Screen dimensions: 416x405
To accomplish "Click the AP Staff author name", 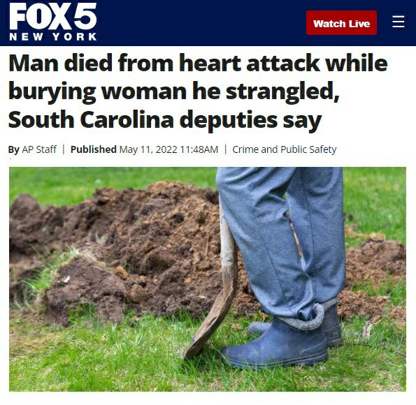I will pos(39,149).
